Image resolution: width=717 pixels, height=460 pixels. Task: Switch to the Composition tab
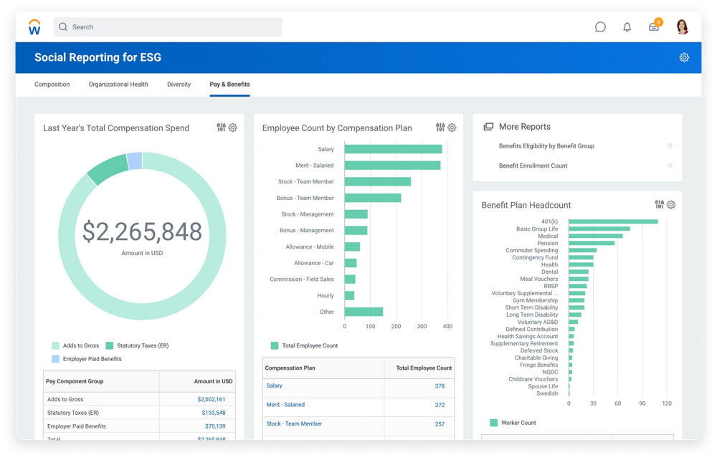(x=52, y=84)
